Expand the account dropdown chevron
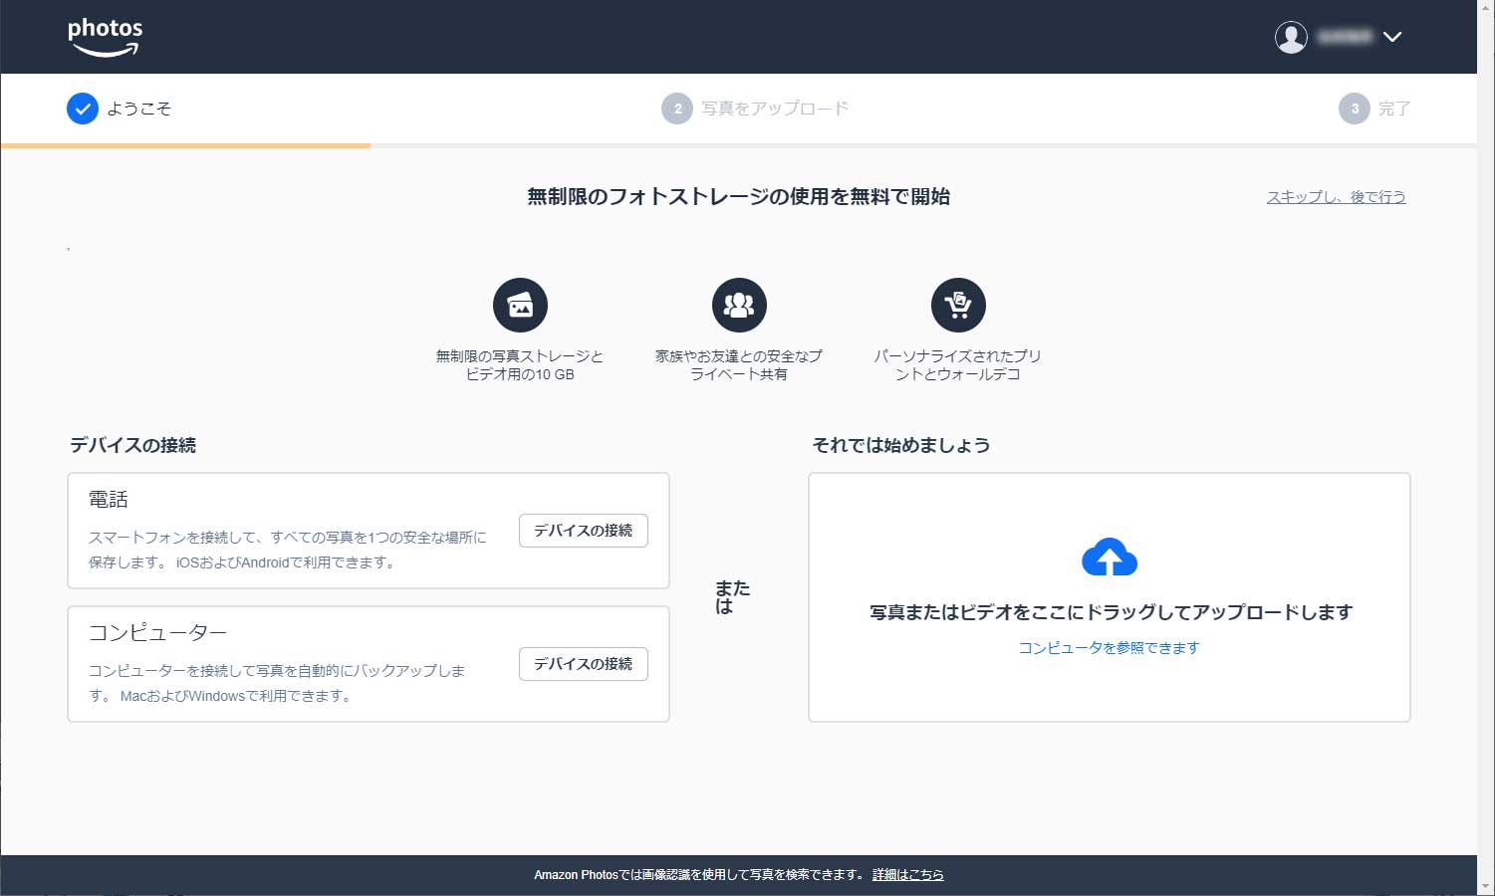This screenshot has width=1495, height=896. [x=1392, y=37]
